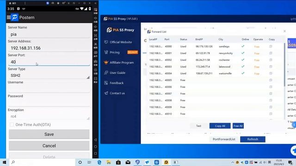
Task: Free the newyorkcity port 40001
Action: point(257,53)
